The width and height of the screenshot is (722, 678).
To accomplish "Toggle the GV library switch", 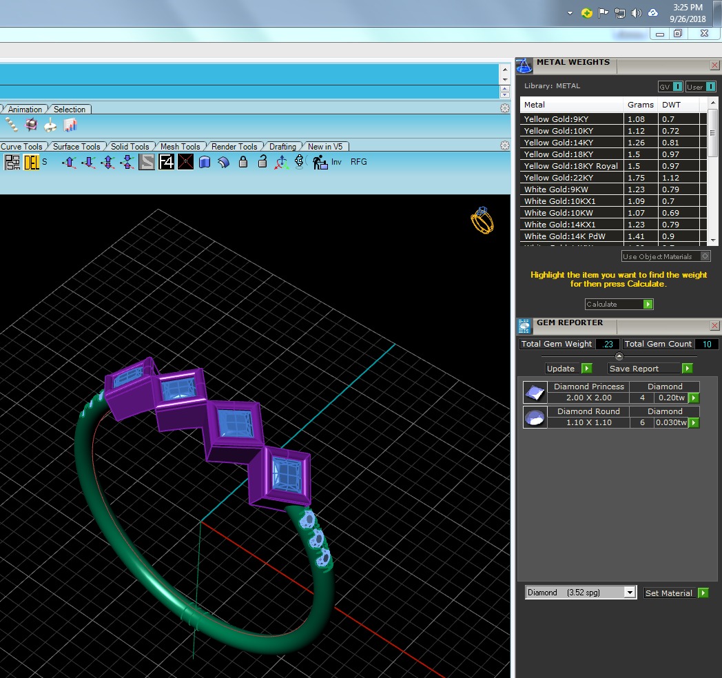I will pyautogui.click(x=671, y=87).
